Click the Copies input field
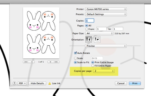This screenshot has width=151, height=96. (x=90, y=21)
